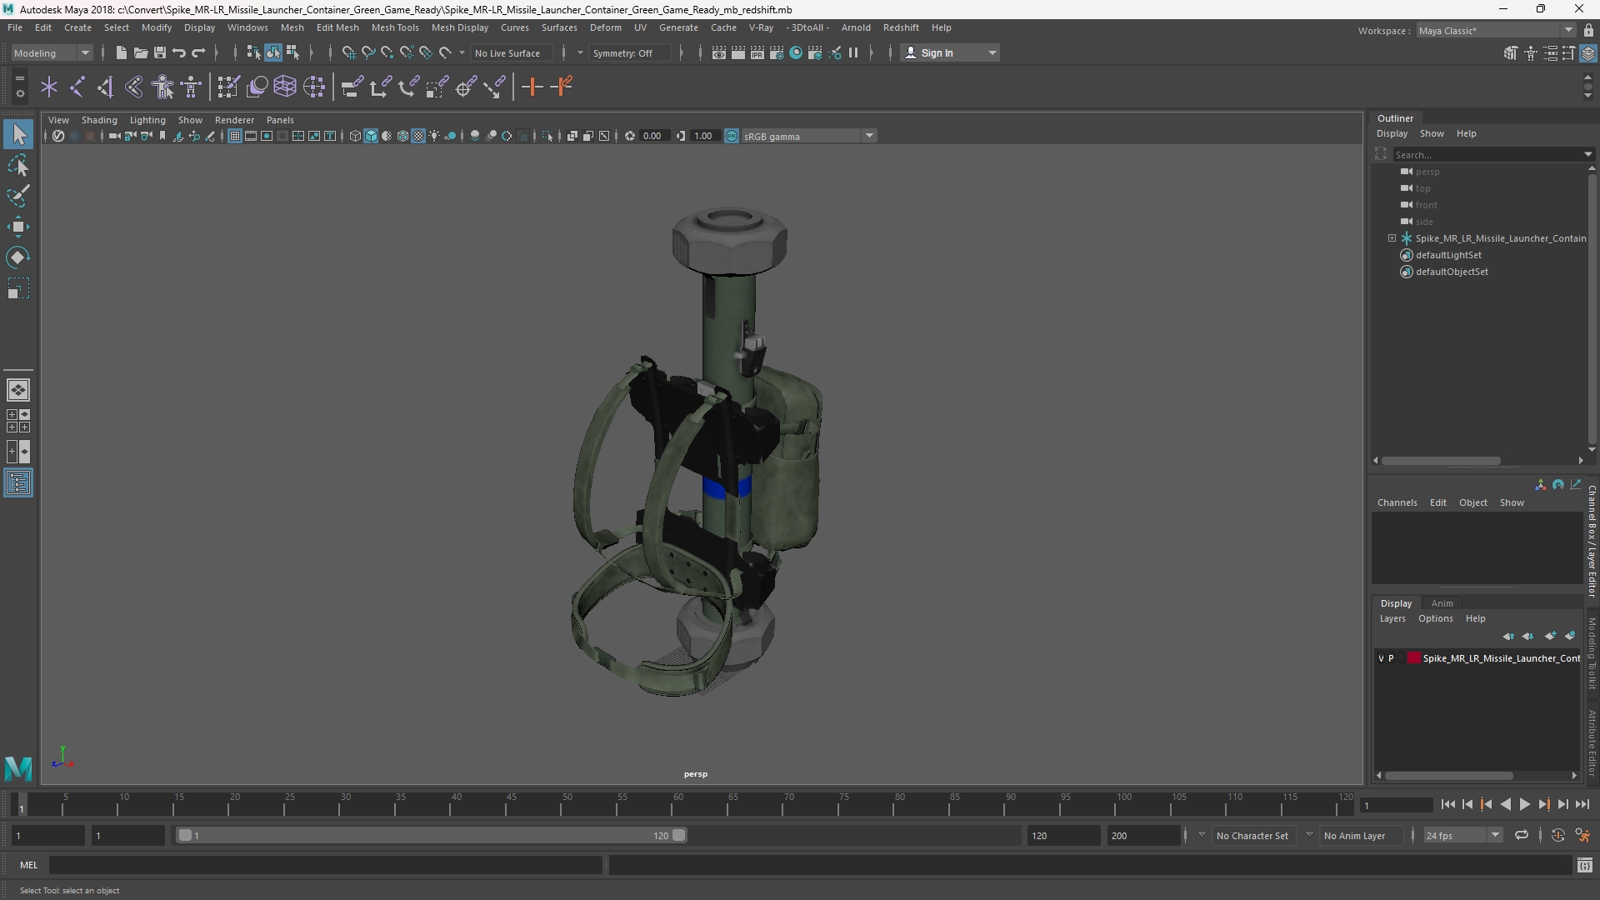Open the 24 fps frame rate dropdown

point(1462,835)
